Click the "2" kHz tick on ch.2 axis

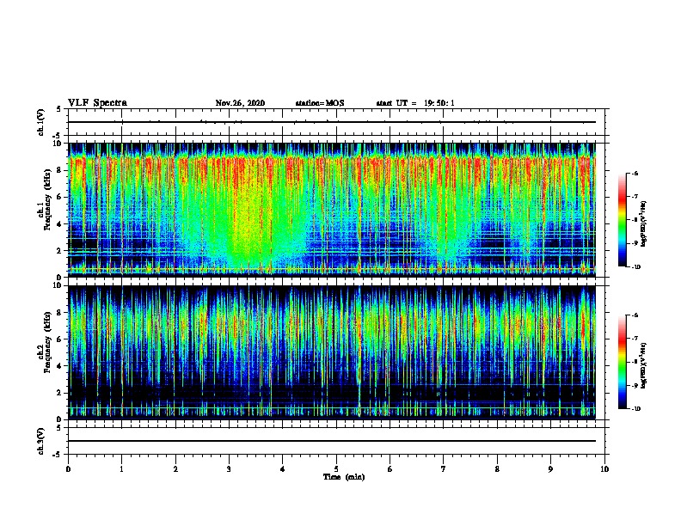(59, 393)
